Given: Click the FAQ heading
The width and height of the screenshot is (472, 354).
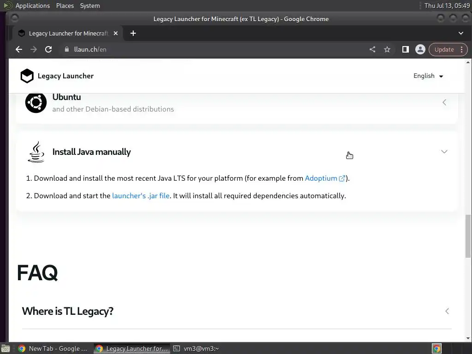Looking at the screenshot, I should [x=37, y=273].
